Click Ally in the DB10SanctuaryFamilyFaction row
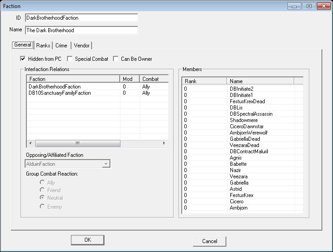Image resolution: width=333 pixels, height=252 pixels. point(146,93)
